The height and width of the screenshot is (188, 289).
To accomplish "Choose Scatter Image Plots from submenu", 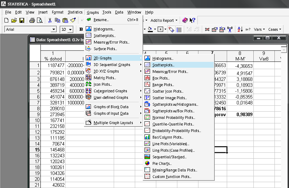I will [x=179, y=98].
